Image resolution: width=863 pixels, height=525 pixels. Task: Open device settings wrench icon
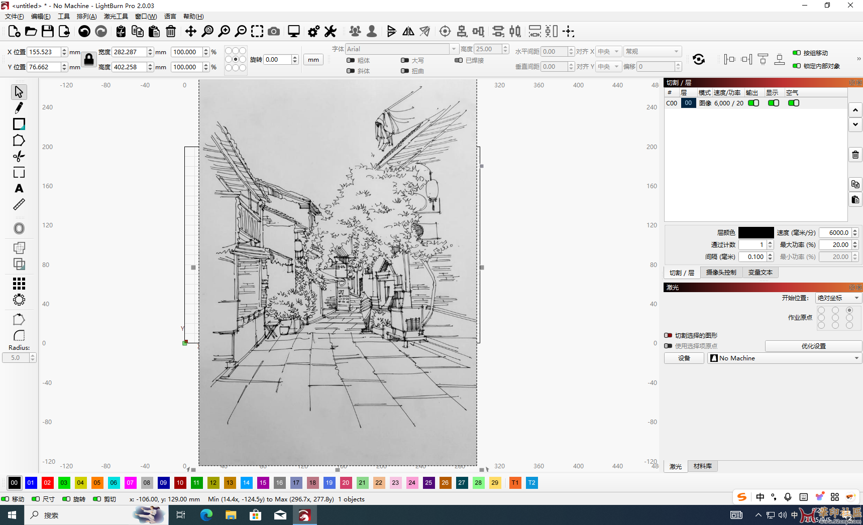click(330, 31)
